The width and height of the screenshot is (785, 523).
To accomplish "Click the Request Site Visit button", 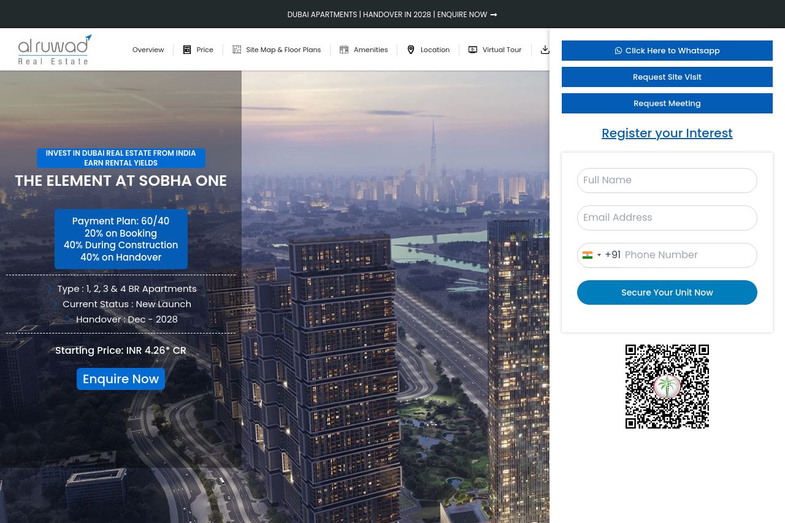I will click(x=667, y=77).
